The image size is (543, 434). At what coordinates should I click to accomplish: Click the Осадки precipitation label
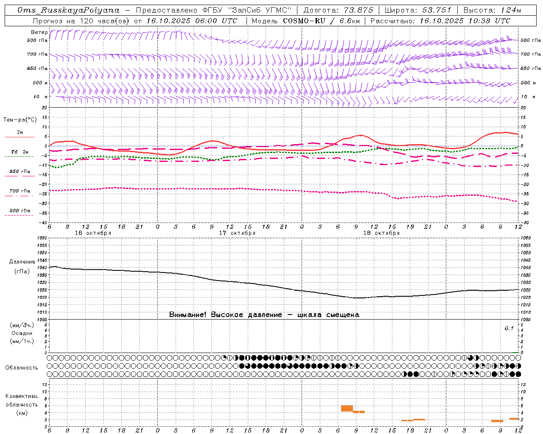(22, 333)
